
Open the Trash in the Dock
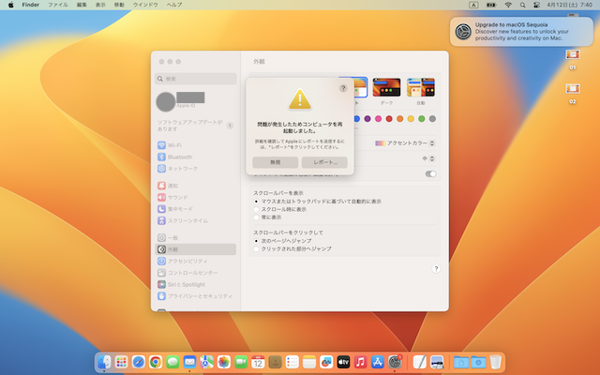pos(496,361)
